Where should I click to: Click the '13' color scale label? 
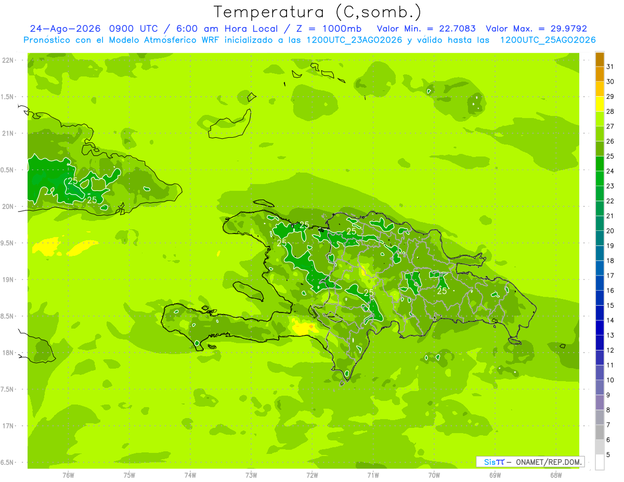pyautogui.click(x=610, y=335)
